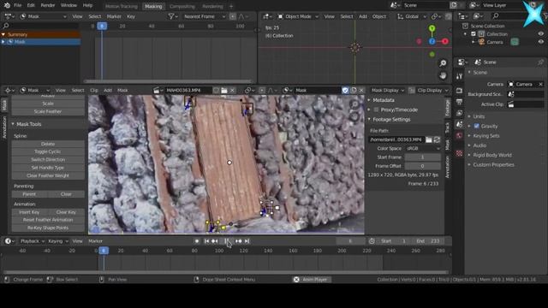Open the Global orientation dropdown

pyautogui.click(x=412, y=16)
